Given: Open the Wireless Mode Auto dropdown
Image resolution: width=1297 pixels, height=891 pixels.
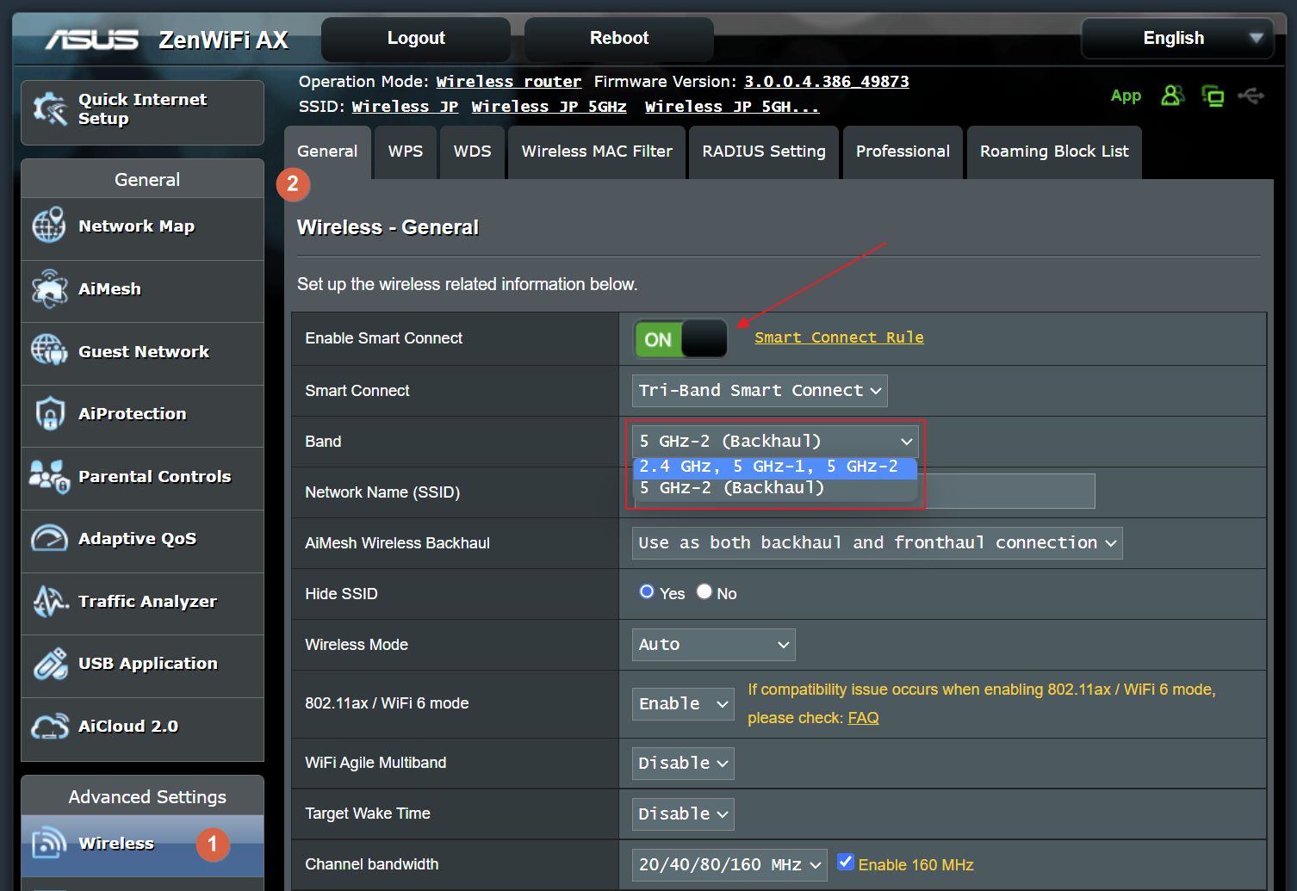Looking at the screenshot, I should 713,645.
